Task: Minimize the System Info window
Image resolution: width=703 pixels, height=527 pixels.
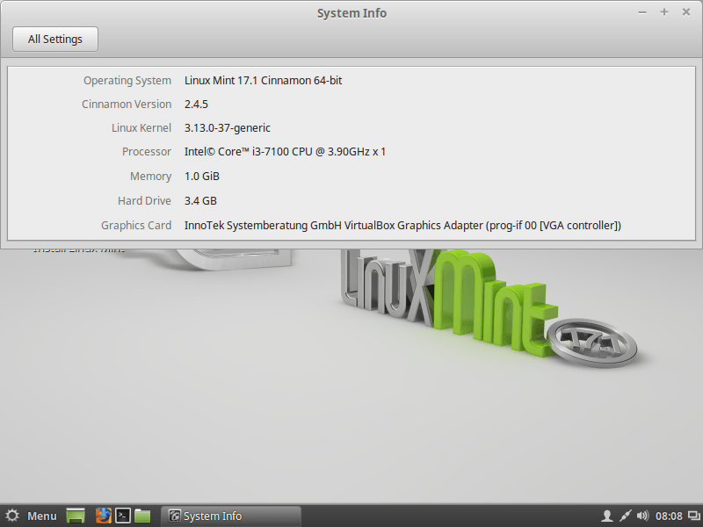Action: (x=642, y=12)
